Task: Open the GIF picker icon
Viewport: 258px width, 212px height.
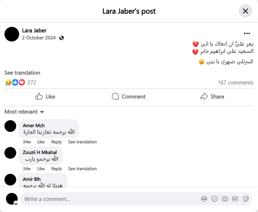Action: [x=235, y=199]
